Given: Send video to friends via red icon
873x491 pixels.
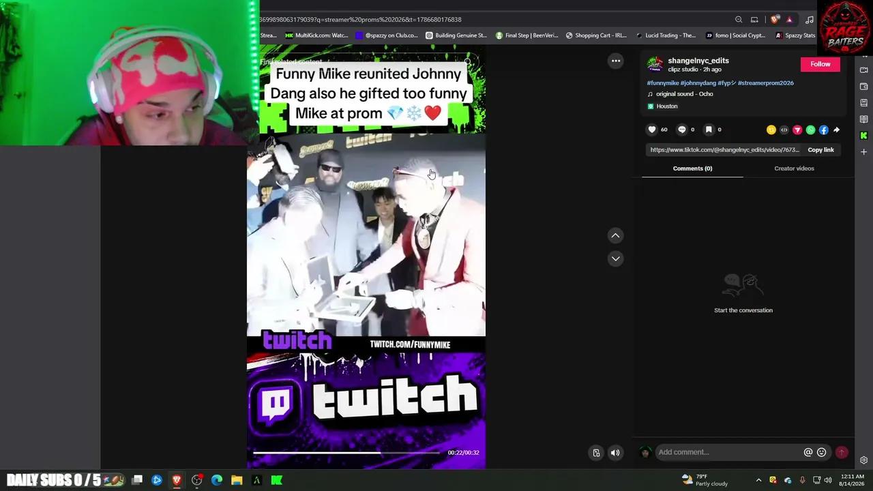Looking at the screenshot, I should point(797,130).
